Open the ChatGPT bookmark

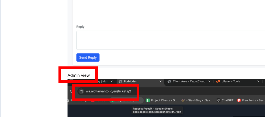click(225, 100)
